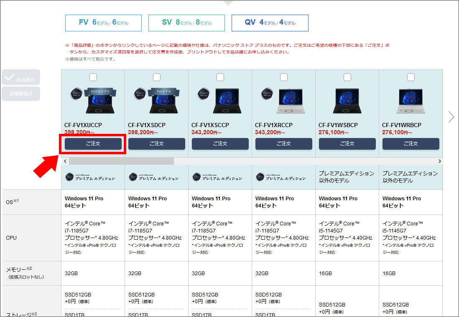
Task: Select the CF-FV1XUCCP model name
Action: pos(83,125)
